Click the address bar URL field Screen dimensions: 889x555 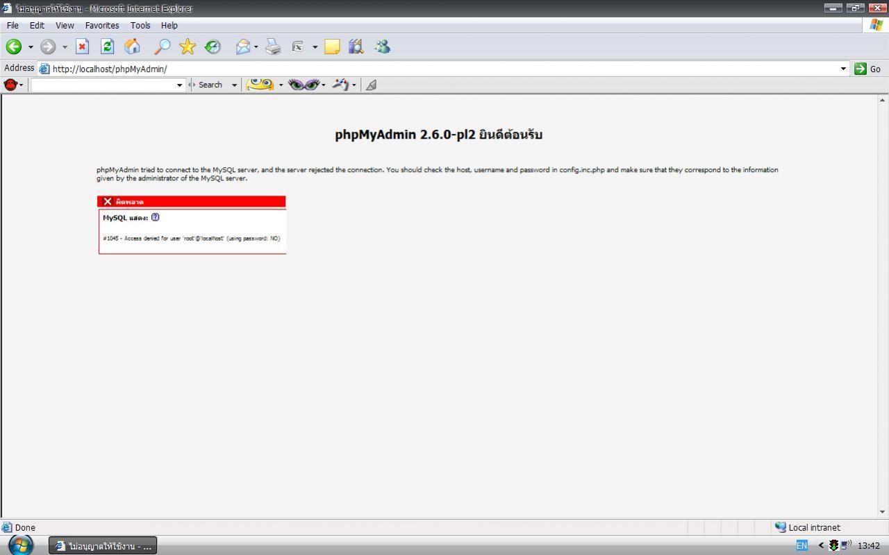tap(444, 69)
